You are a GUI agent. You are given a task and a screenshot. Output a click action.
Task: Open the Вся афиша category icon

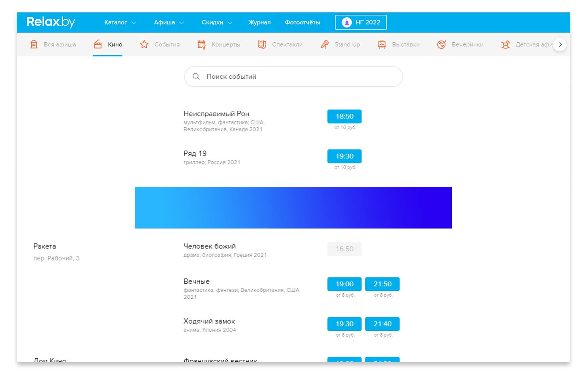[x=34, y=45]
